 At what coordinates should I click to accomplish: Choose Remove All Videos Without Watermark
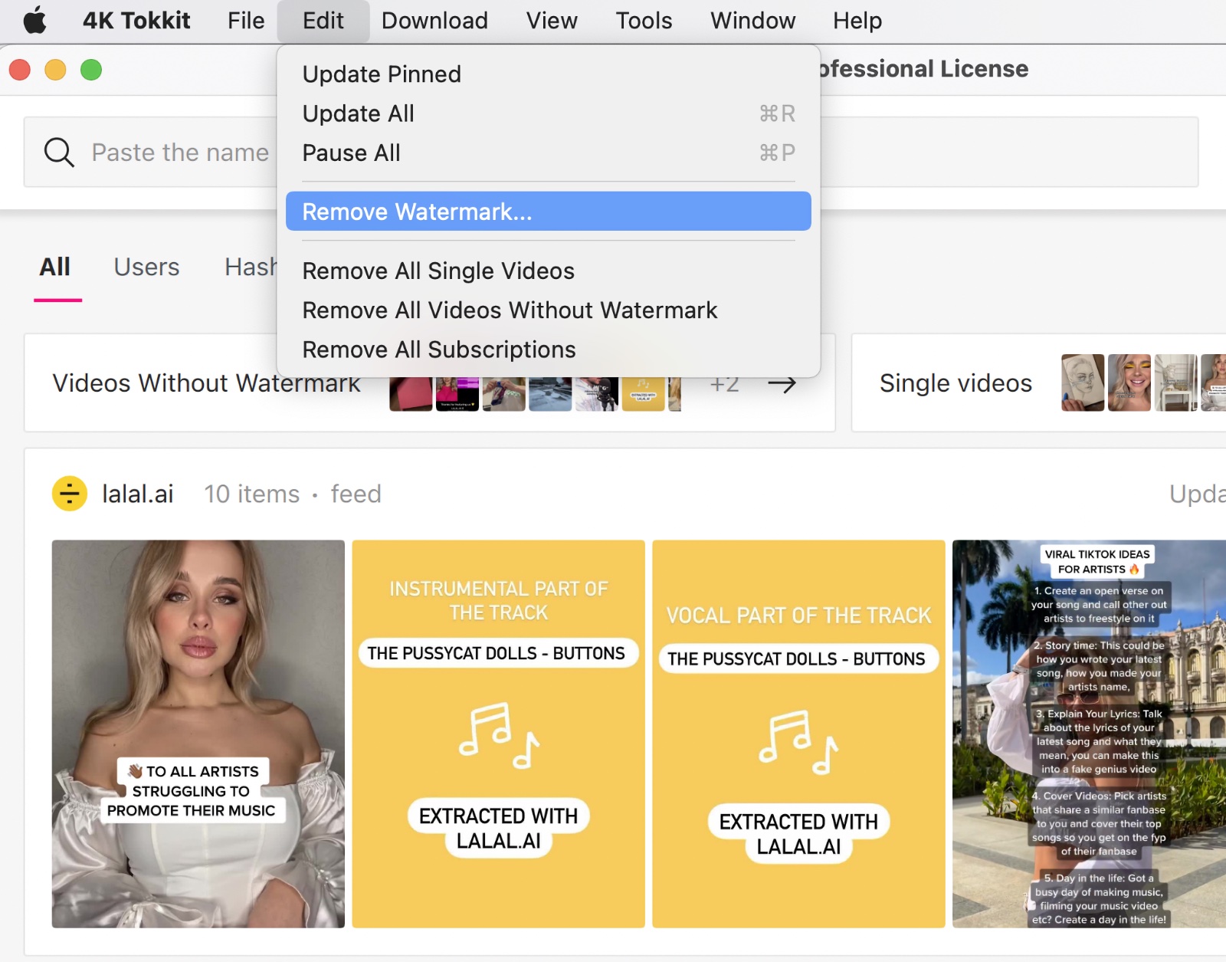(549, 310)
